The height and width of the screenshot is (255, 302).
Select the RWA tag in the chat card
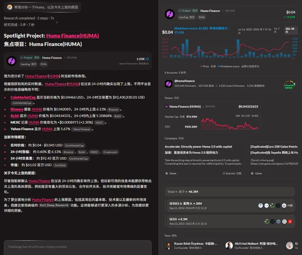44,64
